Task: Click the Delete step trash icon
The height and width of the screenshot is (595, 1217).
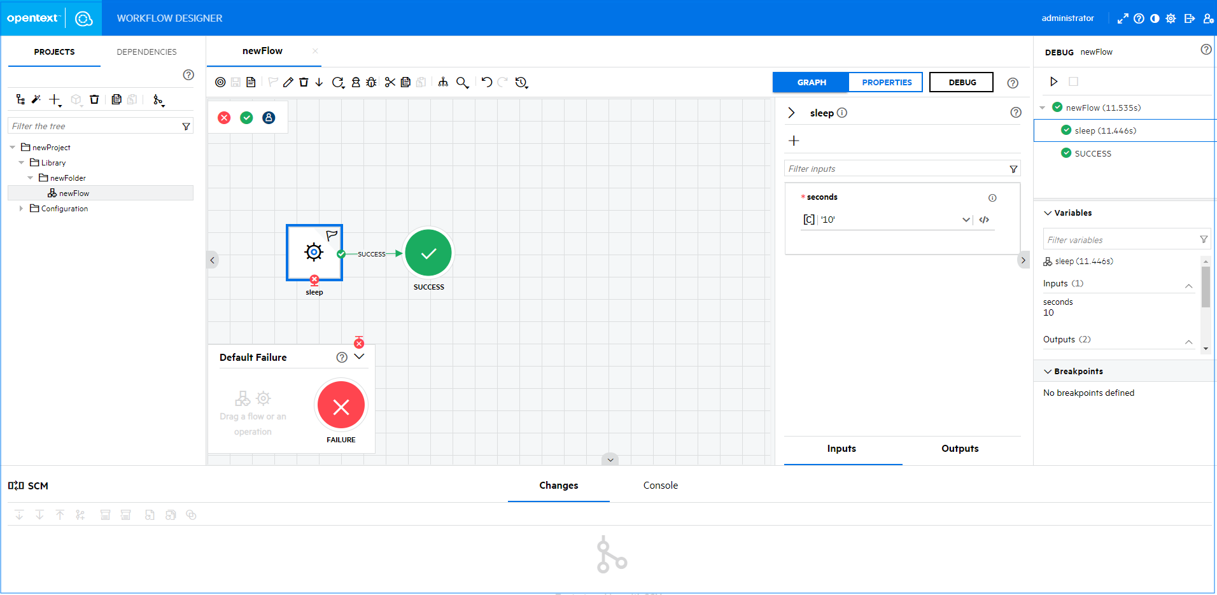Action: coord(304,81)
